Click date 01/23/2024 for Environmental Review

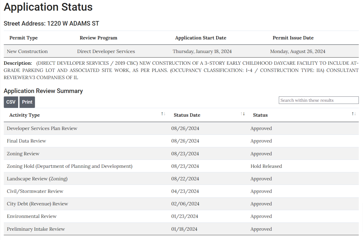185,216
